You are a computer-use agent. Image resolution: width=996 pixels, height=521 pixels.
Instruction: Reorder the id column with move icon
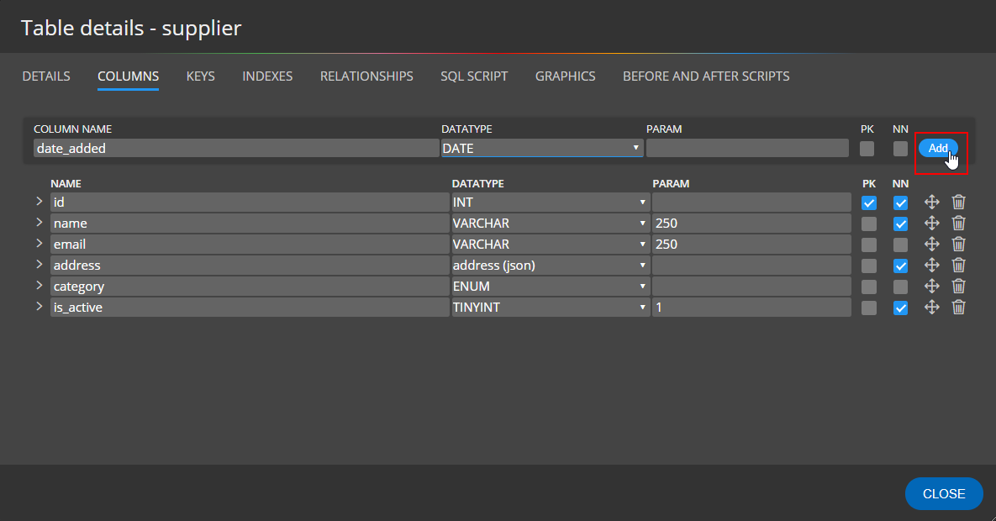pyautogui.click(x=932, y=202)
